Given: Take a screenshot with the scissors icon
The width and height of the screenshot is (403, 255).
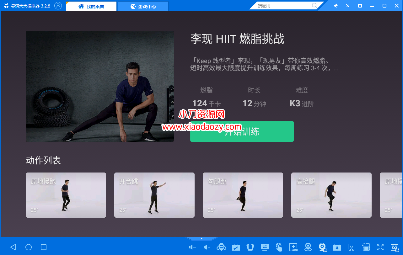Looking at the screenshot, I should (352, 247).
